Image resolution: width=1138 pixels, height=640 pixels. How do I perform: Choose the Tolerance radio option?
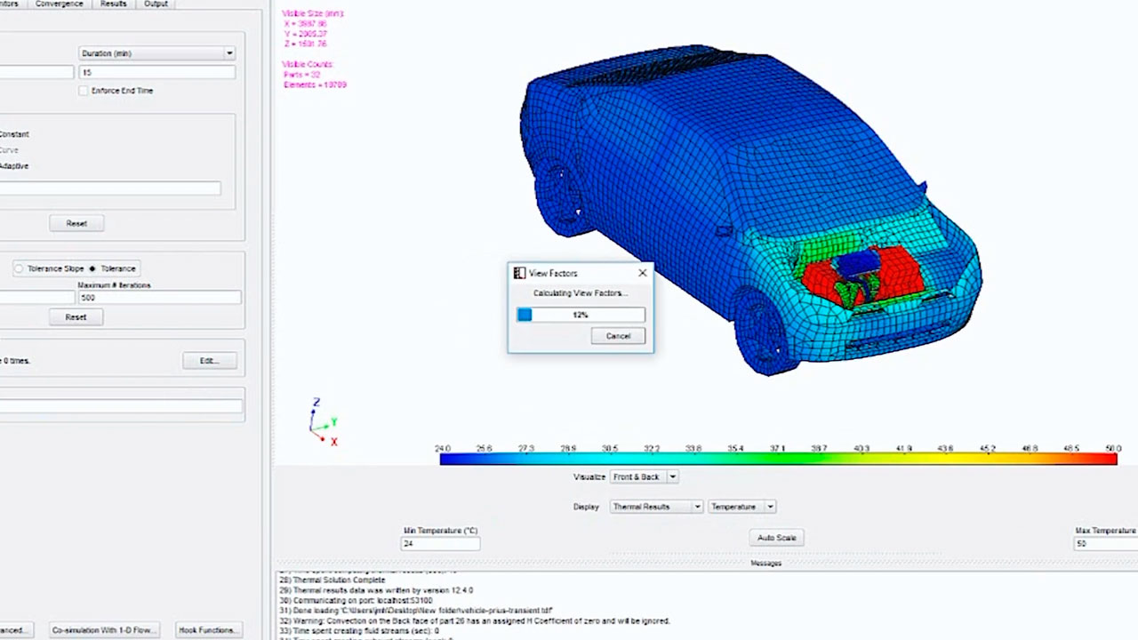click(92, 268)
